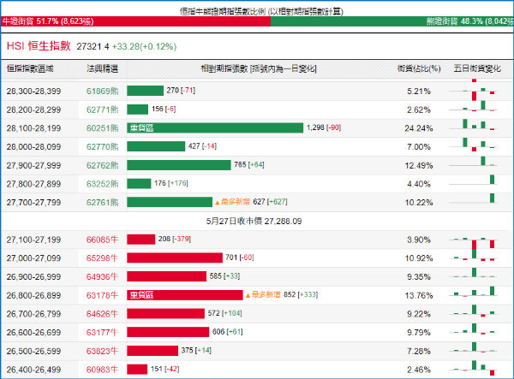The width and height of the screenshot is (514, 379).
Task: Click five-day sparkline for 28,100-28,199
Action: (x=473, y=125)
